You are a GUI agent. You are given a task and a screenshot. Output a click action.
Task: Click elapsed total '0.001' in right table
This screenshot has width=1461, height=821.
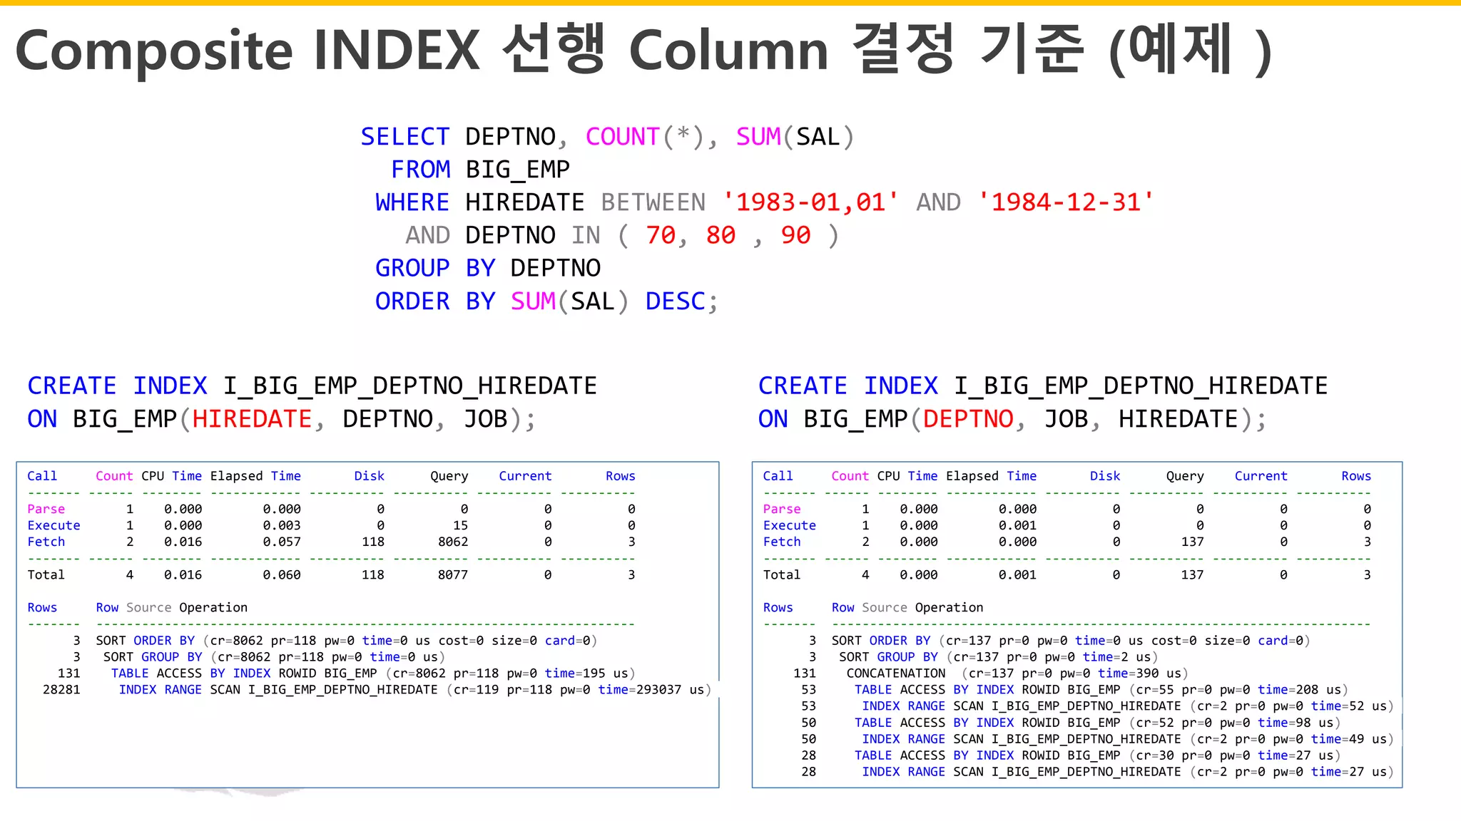point(1018,574)
